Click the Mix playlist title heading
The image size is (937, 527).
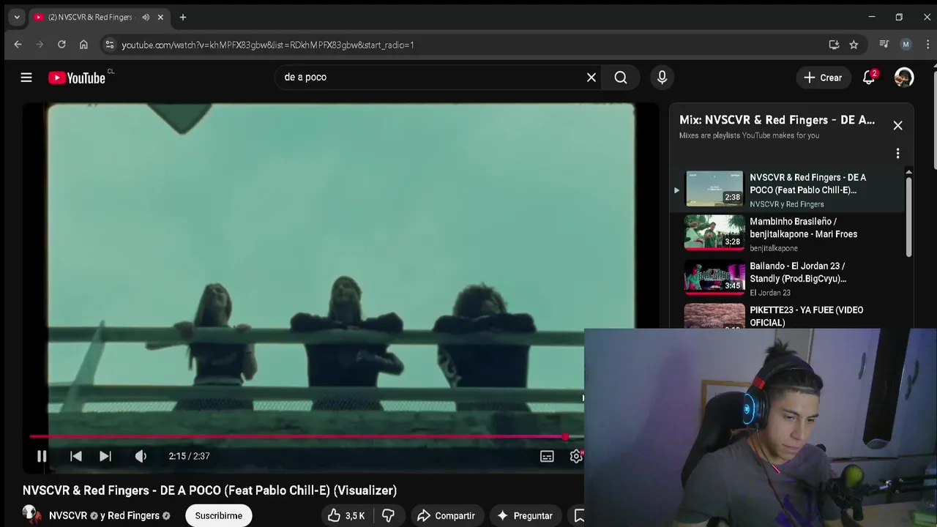pyautogui.click(x=777, y=120)
